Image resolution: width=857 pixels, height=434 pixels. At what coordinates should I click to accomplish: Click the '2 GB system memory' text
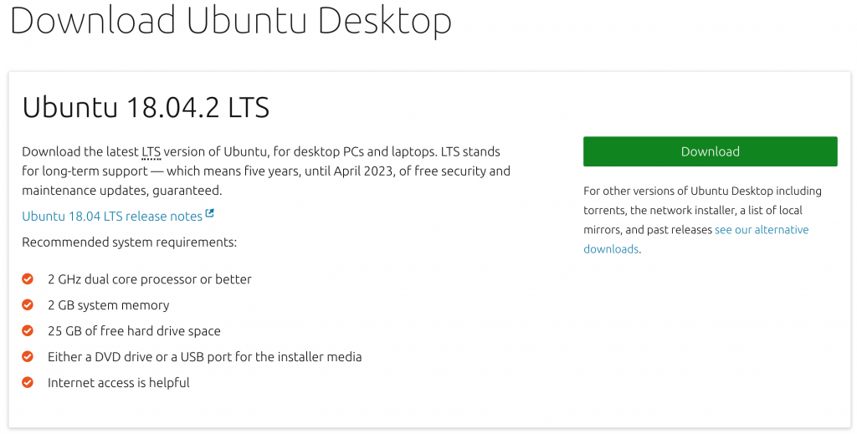(109, 305)
